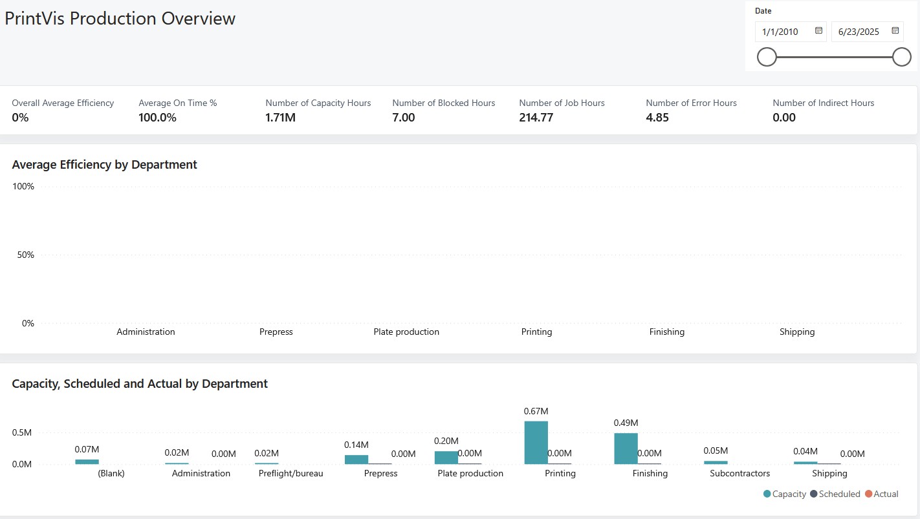Click the PrintVis Production Overview page title
This screenshot has height=519, width=920.
(120, 19)
